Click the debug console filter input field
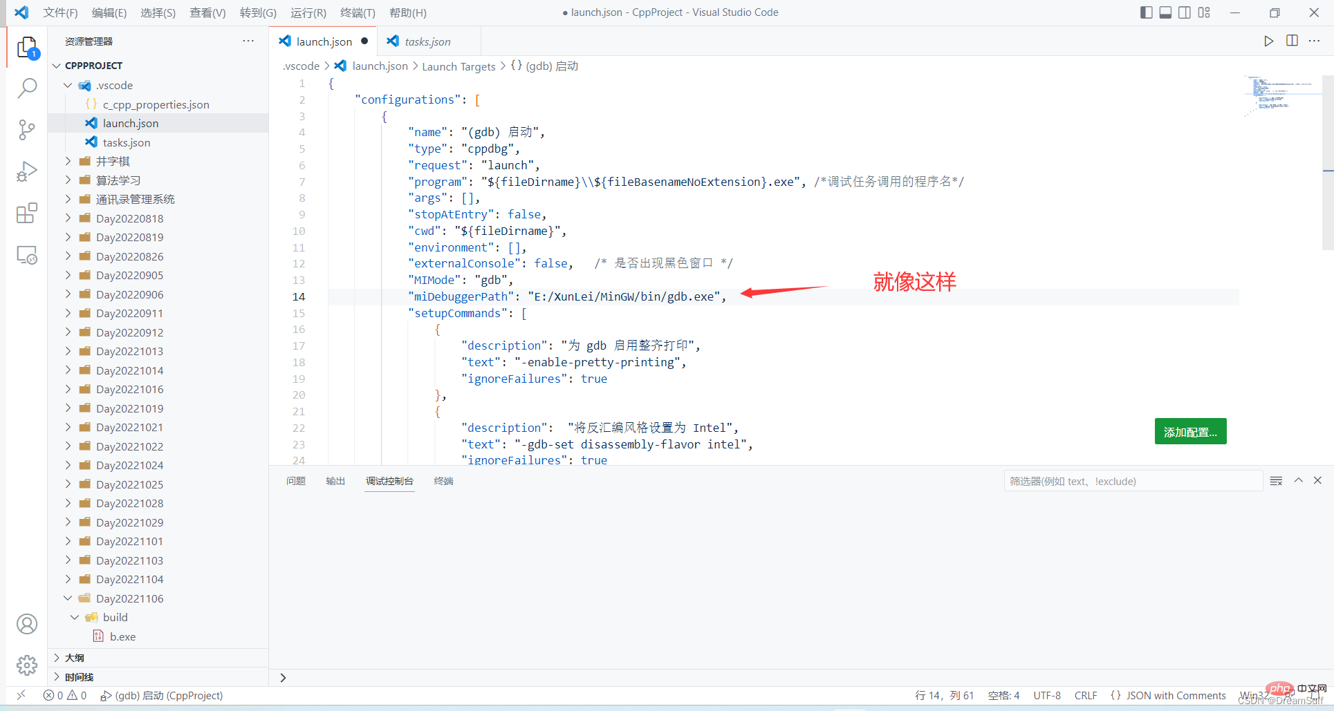Viewport: 1334px width, 711px height. [x=1132, y=481]
